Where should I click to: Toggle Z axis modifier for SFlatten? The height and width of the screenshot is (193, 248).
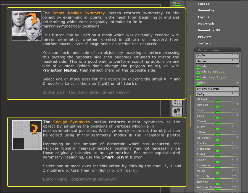tap(238, 148)
